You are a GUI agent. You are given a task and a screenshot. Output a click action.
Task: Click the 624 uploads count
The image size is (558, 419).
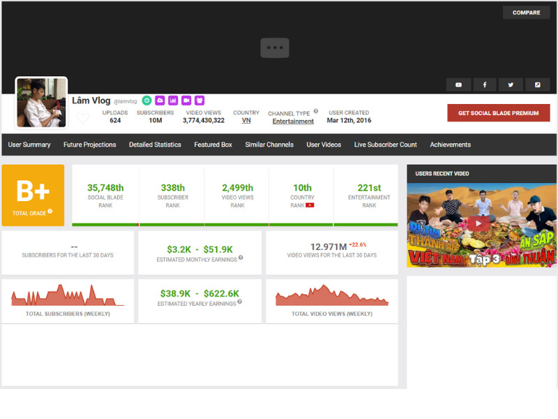click(115, 120)
